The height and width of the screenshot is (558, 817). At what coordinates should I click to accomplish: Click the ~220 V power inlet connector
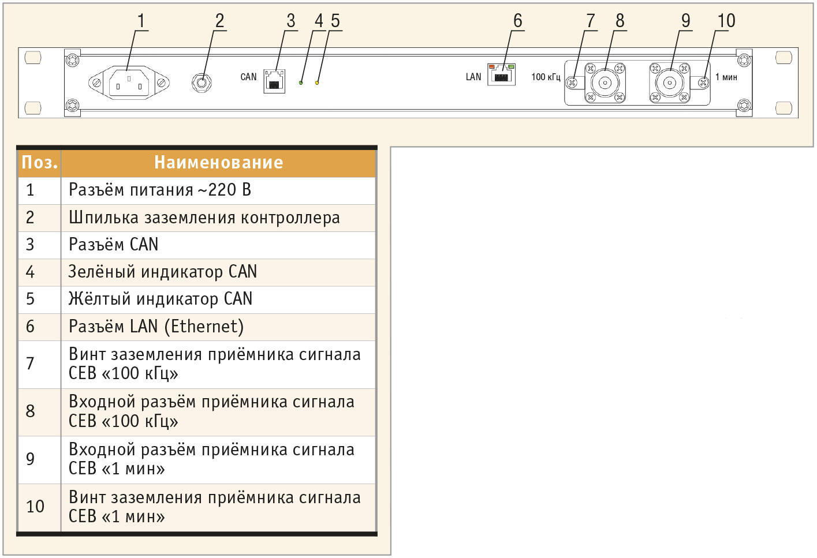click(129, 83)
